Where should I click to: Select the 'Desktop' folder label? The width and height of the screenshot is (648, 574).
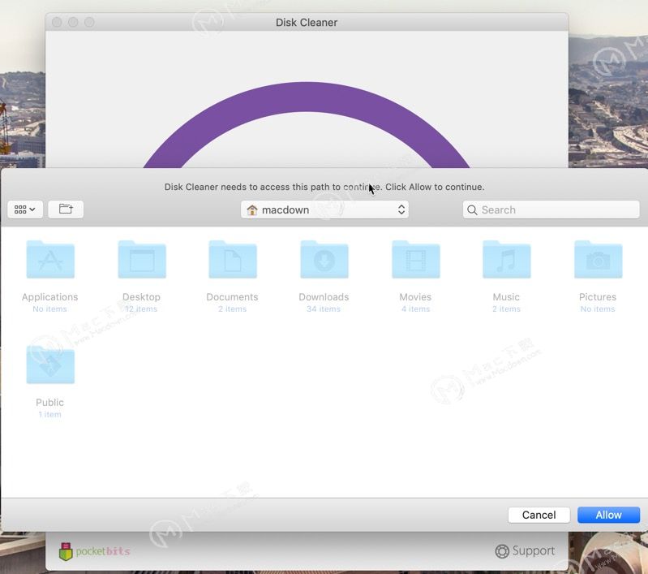[141, 296]
